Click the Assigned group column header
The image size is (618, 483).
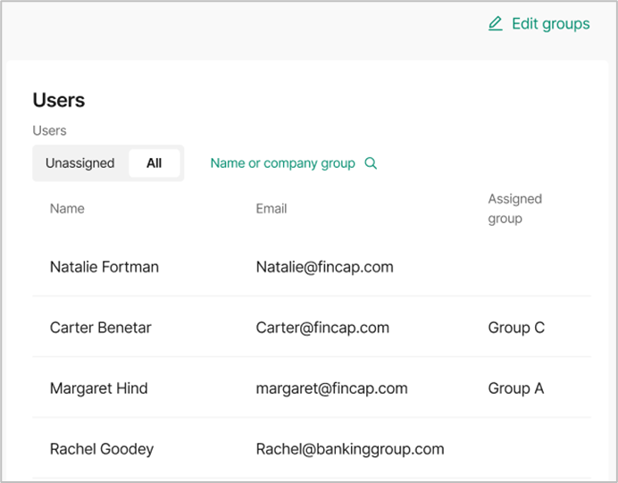tap(514, 208)
